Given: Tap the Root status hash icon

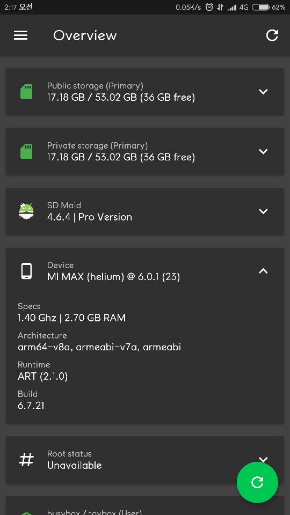Looking at the screenshot, I should [x=26, y=460].
